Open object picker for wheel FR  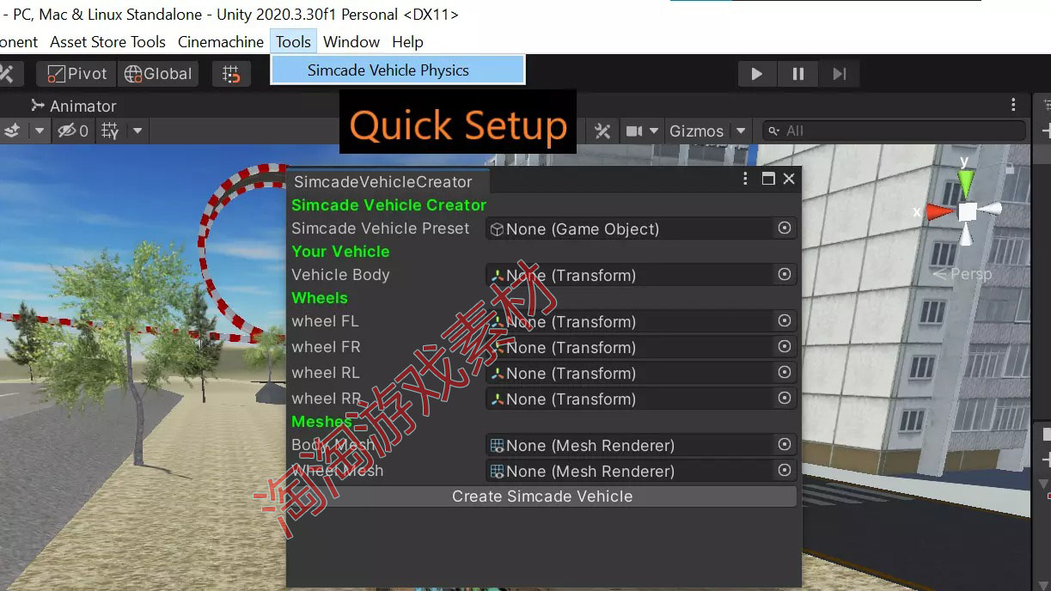click(785, 346)
